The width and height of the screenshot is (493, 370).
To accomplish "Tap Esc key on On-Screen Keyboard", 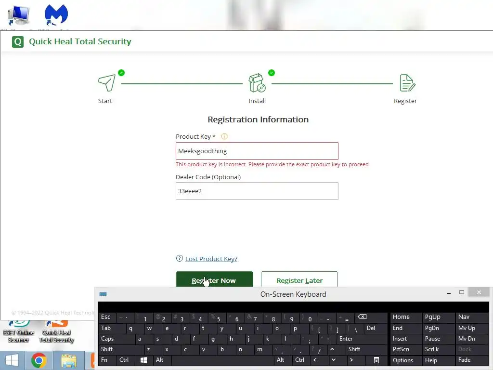I will tap(107, 317).
